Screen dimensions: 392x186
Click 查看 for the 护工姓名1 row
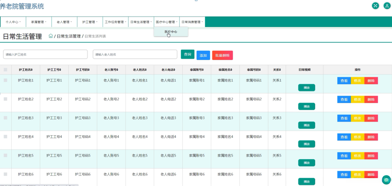pos(344,81)
